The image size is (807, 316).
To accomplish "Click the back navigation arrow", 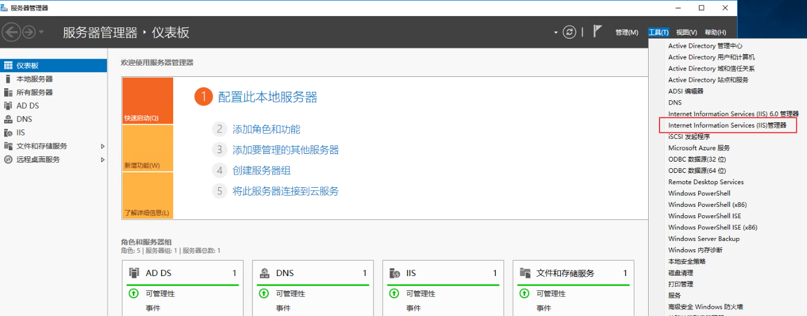I will coord(12,32).
